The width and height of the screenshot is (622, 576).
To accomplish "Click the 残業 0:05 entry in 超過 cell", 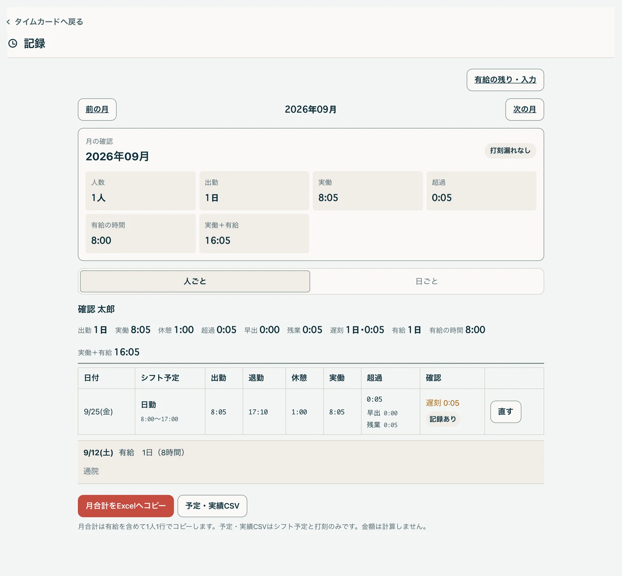I will point(382,425).
